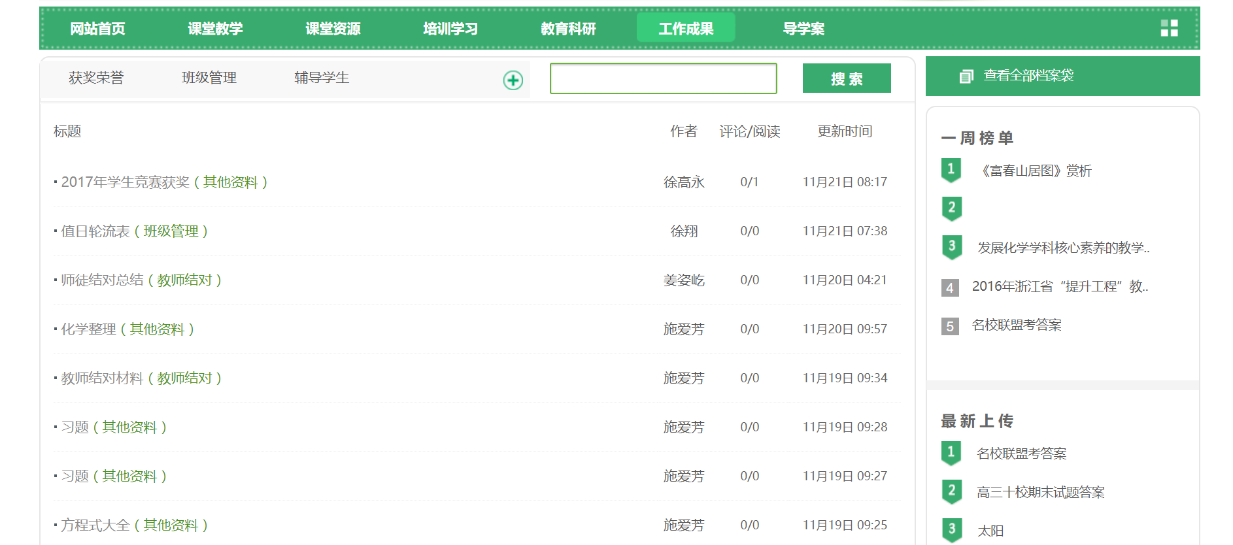The width and height of the screenshot is (1233, 545).
Task: Select the 班级管理 tab
Action: tap(209, 78)
